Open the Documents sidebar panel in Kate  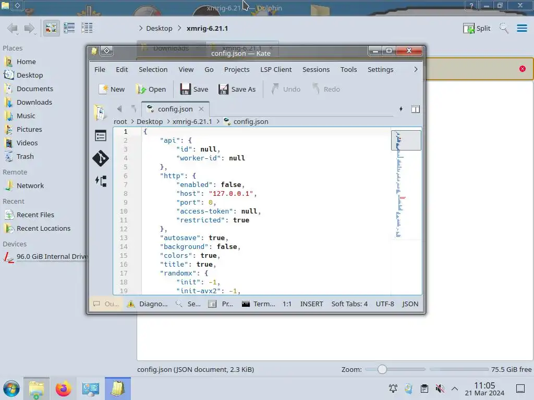tap(100, 113)
